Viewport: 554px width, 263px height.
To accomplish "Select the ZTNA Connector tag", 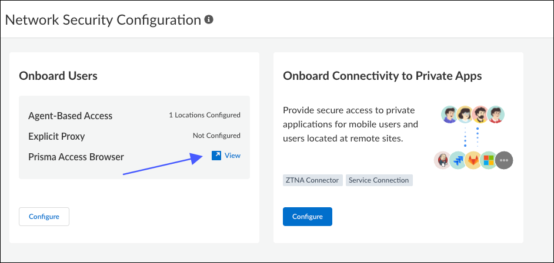I will 313,180.
